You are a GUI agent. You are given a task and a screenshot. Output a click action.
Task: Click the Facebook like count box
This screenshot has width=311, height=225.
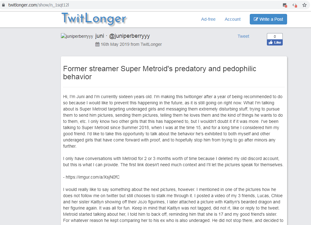tap(275, 36)
